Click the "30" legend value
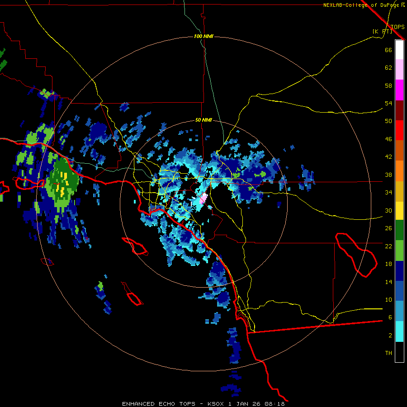407x407 pixels. [388, 210]
